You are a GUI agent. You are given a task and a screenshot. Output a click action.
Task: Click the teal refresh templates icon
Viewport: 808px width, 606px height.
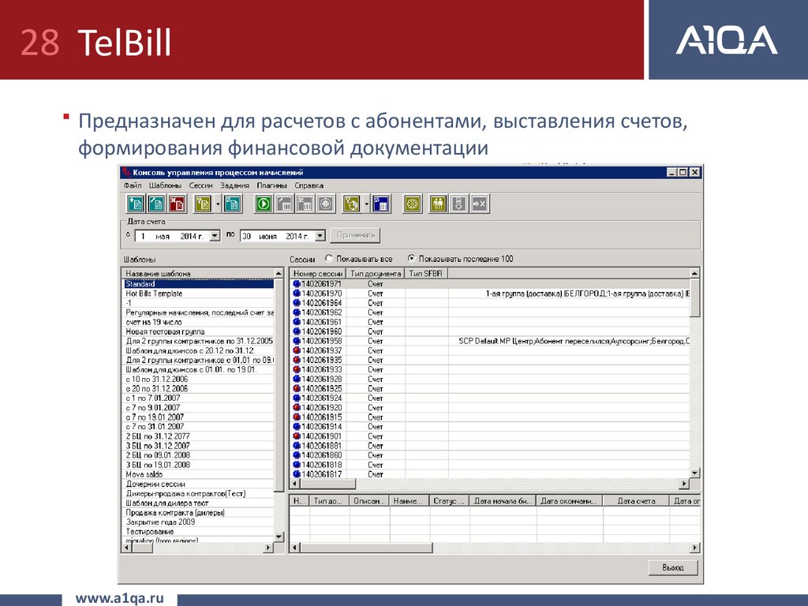point(233,204)
